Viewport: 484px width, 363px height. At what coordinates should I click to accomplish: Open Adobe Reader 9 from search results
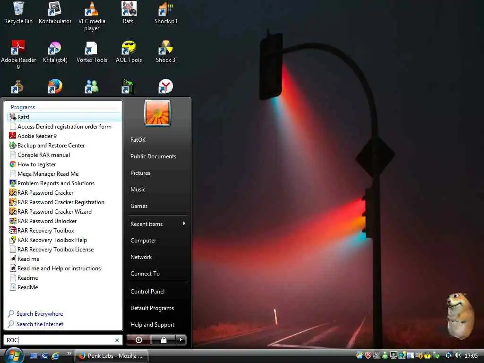pyautogui.click(x=64, y=136)
